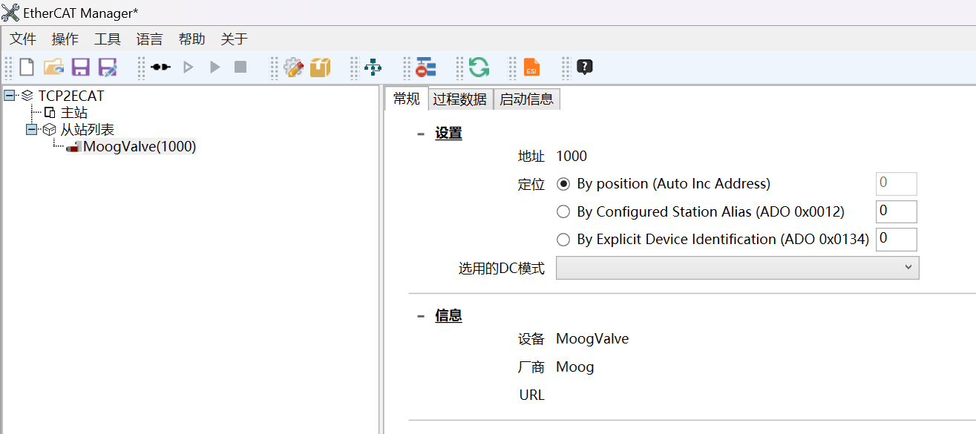Open the 选用的DC模式 dropdown
The height and width of the screenshot is (434, 976).
[x=738, y=268]
